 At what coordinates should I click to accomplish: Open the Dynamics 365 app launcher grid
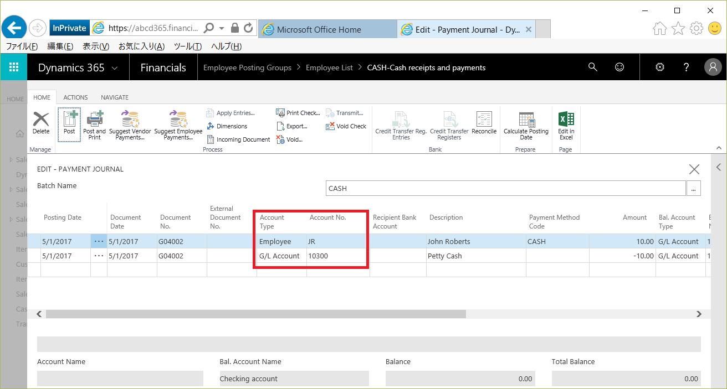coord(14,68)
